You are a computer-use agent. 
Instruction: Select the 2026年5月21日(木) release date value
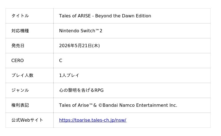point(79,46)
